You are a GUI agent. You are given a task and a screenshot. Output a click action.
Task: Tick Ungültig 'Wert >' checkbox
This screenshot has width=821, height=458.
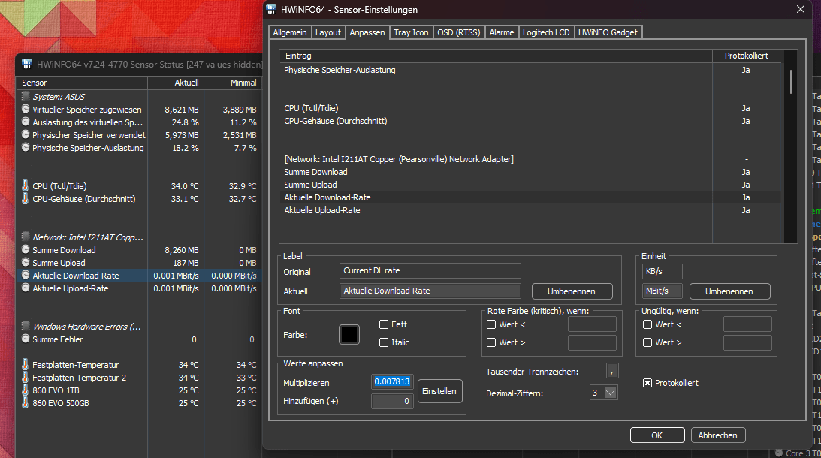click(x=647, y=342)
